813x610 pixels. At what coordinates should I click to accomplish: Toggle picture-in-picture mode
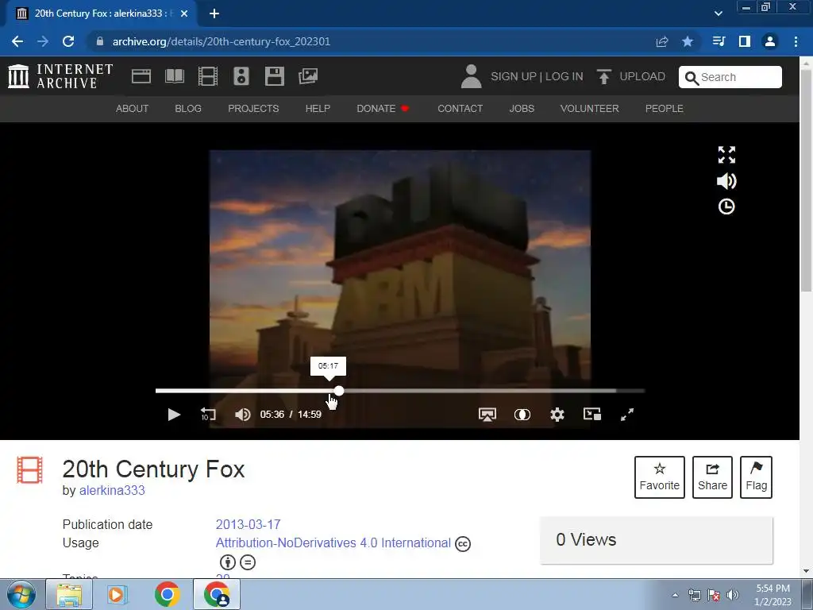tap(592, 414)
